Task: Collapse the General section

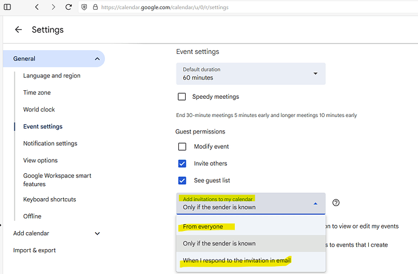Action: tap(97, 59)
